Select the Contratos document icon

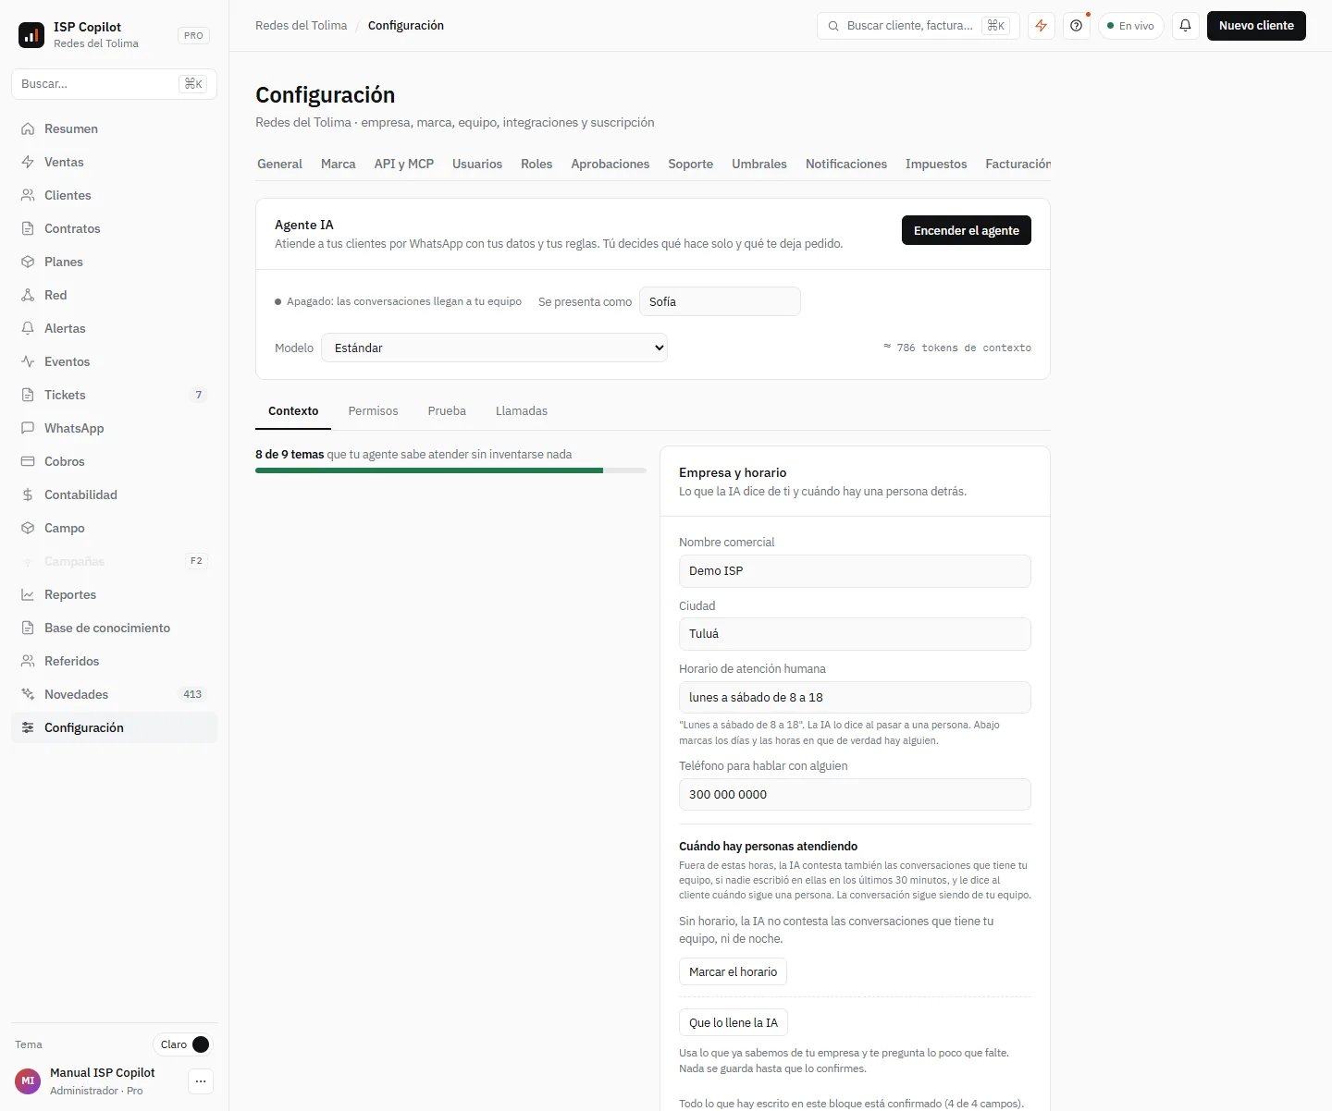click(x=28, y=229)
